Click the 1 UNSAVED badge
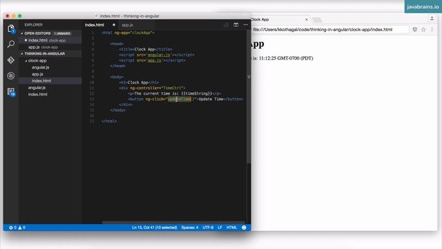Screen dimensions: 442x249 tap(62, 33)
